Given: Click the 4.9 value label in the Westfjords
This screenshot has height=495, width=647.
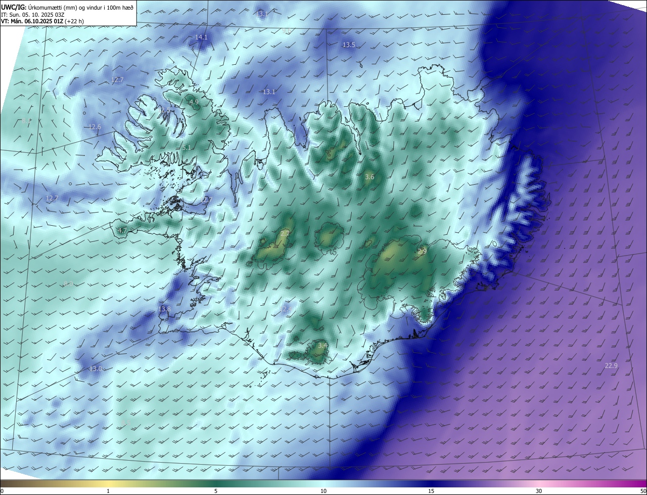Looking at the screenshot, I should (x=194, y=102).
